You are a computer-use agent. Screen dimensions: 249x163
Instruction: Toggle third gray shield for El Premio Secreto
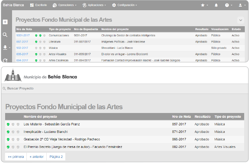[18, 147]
